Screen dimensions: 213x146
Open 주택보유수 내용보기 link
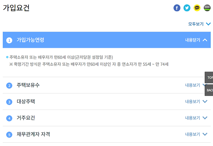point(193,85)
